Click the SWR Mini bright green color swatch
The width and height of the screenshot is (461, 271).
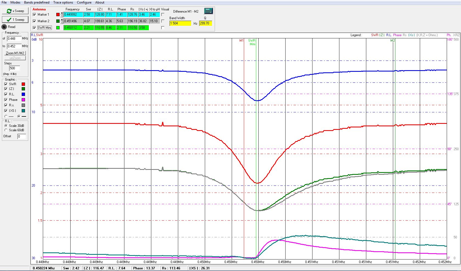[58, 28]
